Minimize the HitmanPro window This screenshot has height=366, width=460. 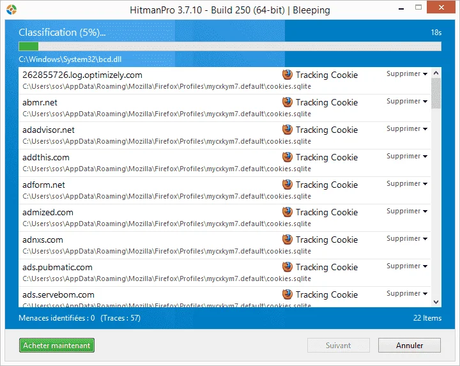point(401,9)
